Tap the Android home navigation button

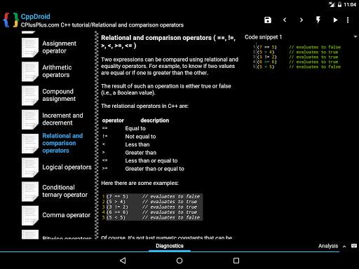(x=179, y=261)
